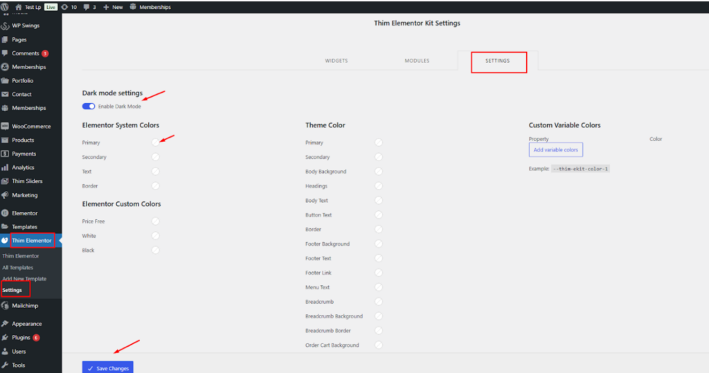Open the Test Lp site home icon
709x373 pixels.
click(19, 7)
